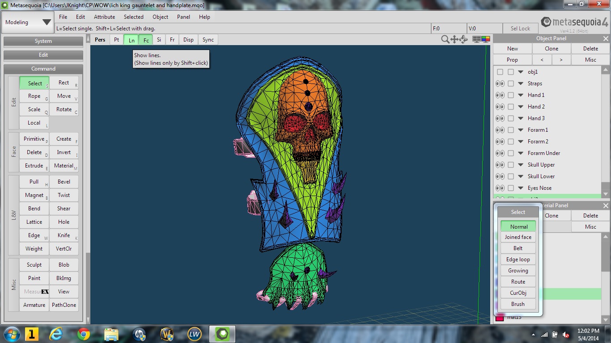Select the Extrude command
The width and height of the screenshot is (611, 343).
click(x=34, y=166)
